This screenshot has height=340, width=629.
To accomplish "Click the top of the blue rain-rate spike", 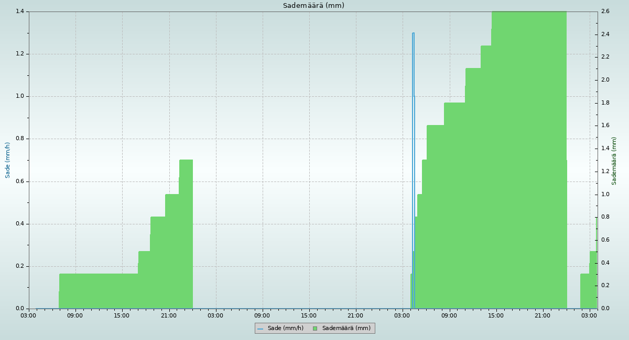I will click(413, 33).
